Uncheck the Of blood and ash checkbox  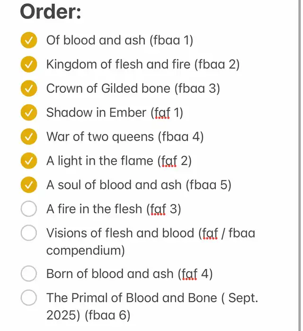click(x=29, y=40)
